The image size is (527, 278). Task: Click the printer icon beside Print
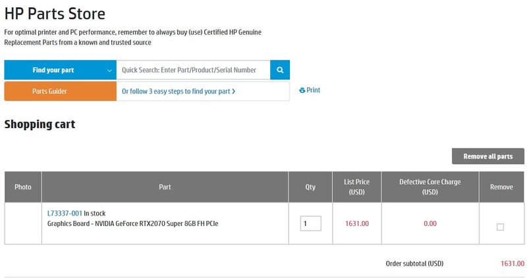[302, 90]
